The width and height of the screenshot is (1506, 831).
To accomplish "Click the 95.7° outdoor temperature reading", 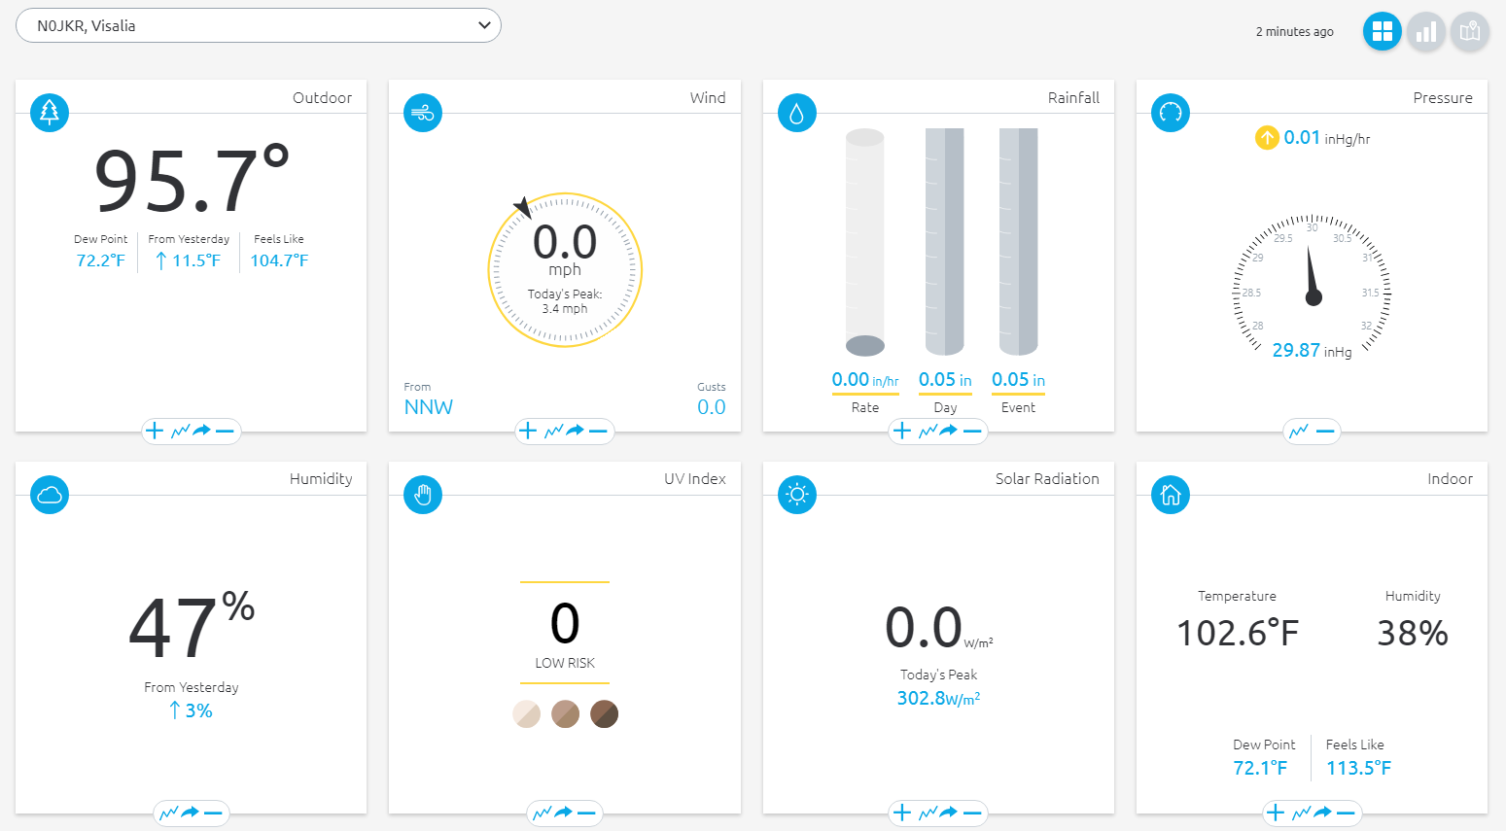I will [192, 180].
